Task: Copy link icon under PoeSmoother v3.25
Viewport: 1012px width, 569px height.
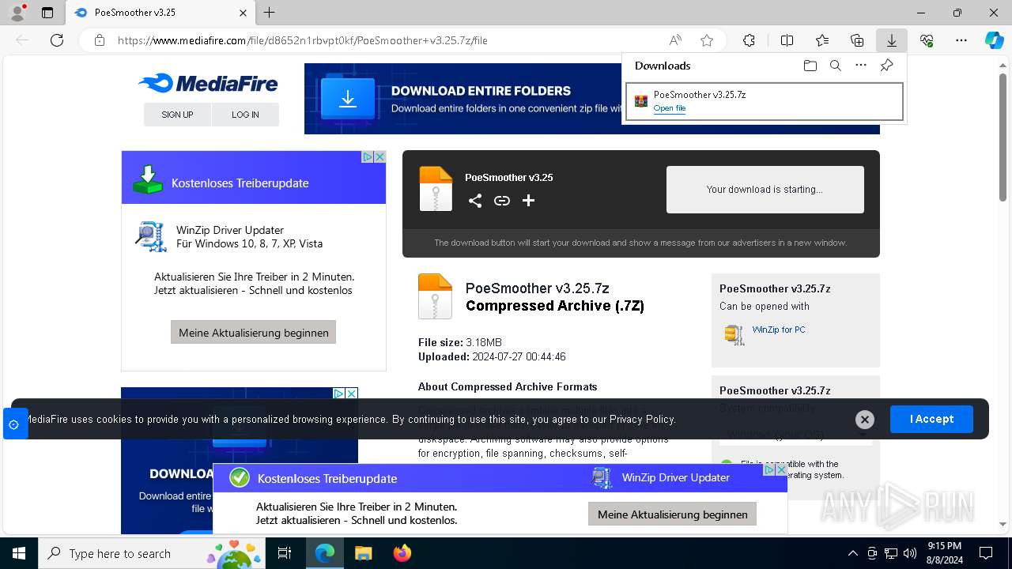Action: coord(501,201)
